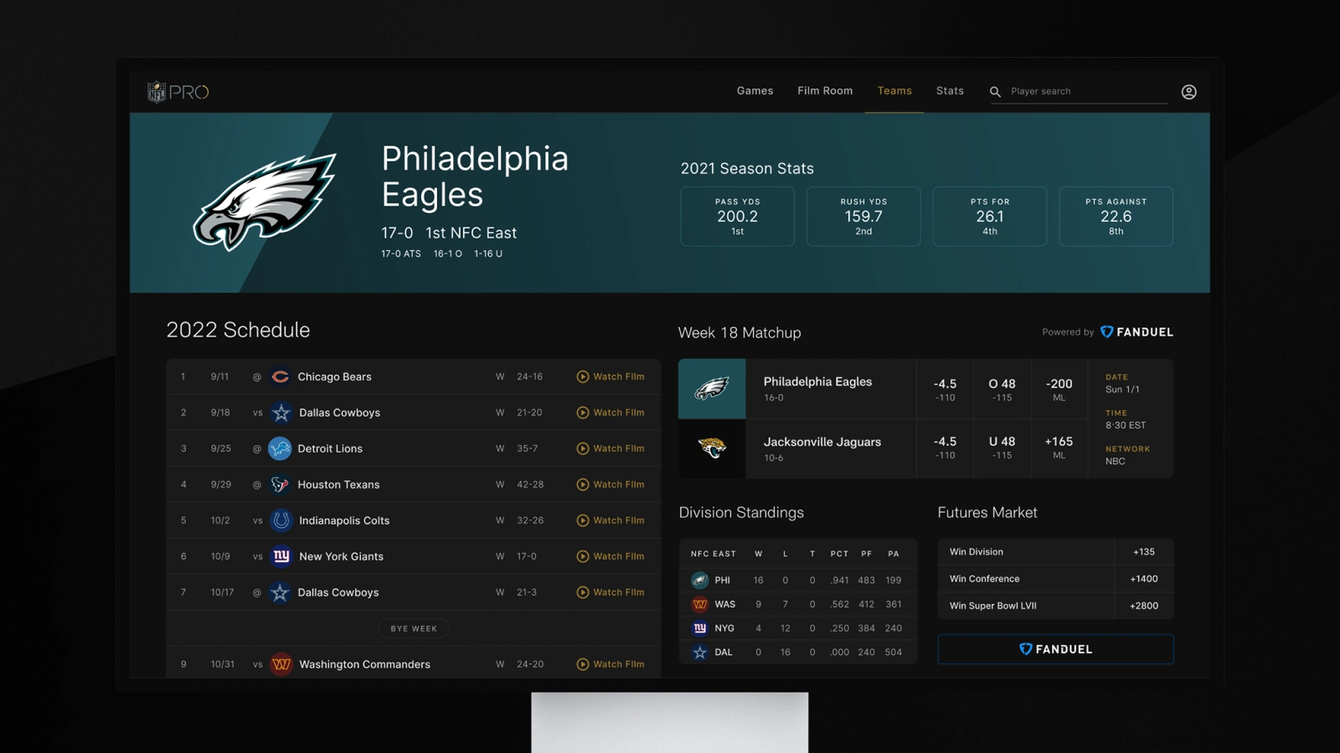The image size is (1340, 753).
Task: Click the search magnifier icon
Action: [x=995, y=92]
